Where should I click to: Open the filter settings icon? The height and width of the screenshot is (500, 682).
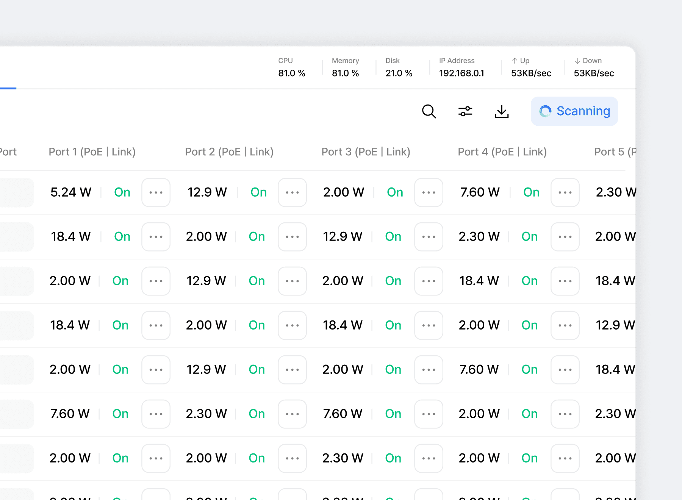(465, 111)
